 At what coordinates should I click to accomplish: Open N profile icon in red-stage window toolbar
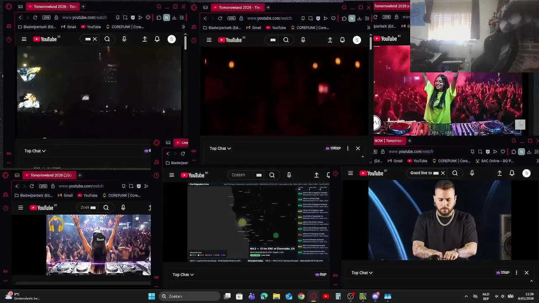352,19
